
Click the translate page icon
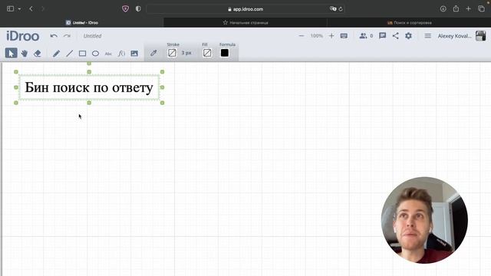coord(333,8)
